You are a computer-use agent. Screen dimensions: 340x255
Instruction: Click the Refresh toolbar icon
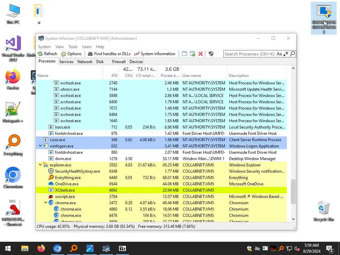(47, 54)
